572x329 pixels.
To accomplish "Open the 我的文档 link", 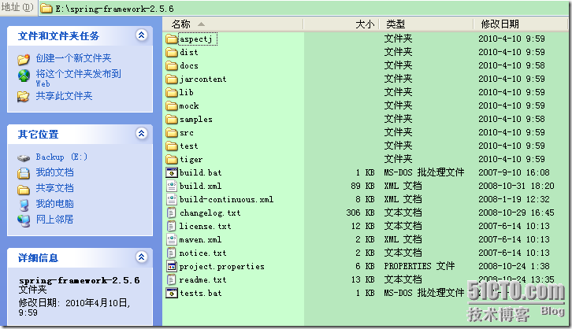I will (54, 172).
